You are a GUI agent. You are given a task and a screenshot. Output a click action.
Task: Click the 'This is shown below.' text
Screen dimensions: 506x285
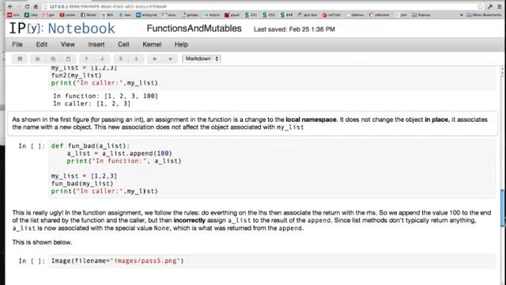pyautogui.click(x=42, y=242)
